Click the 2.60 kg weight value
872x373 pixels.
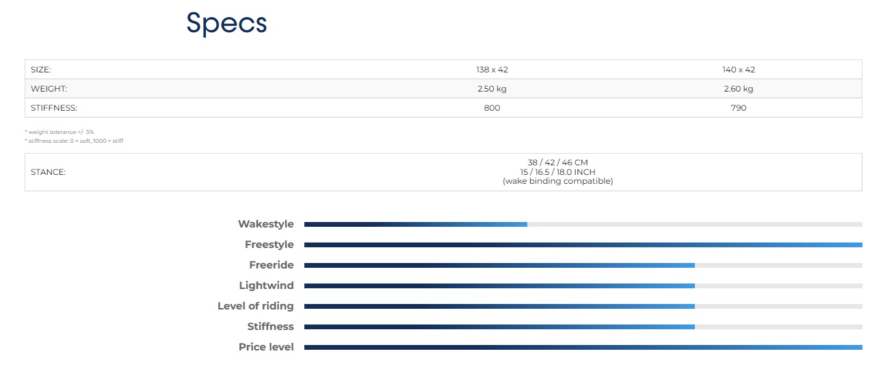pos(739,89)
